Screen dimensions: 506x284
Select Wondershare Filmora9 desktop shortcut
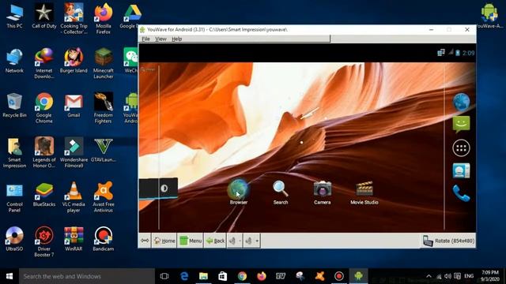click(x=74, y=152)
